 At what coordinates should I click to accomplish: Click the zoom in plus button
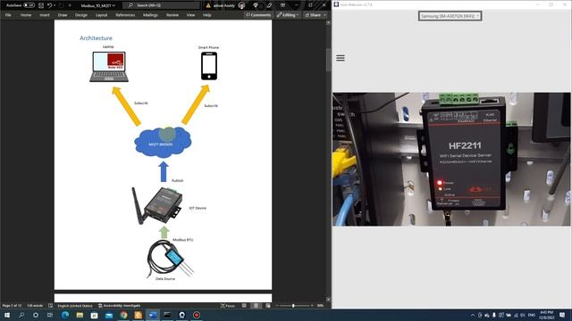coord(312,305)
